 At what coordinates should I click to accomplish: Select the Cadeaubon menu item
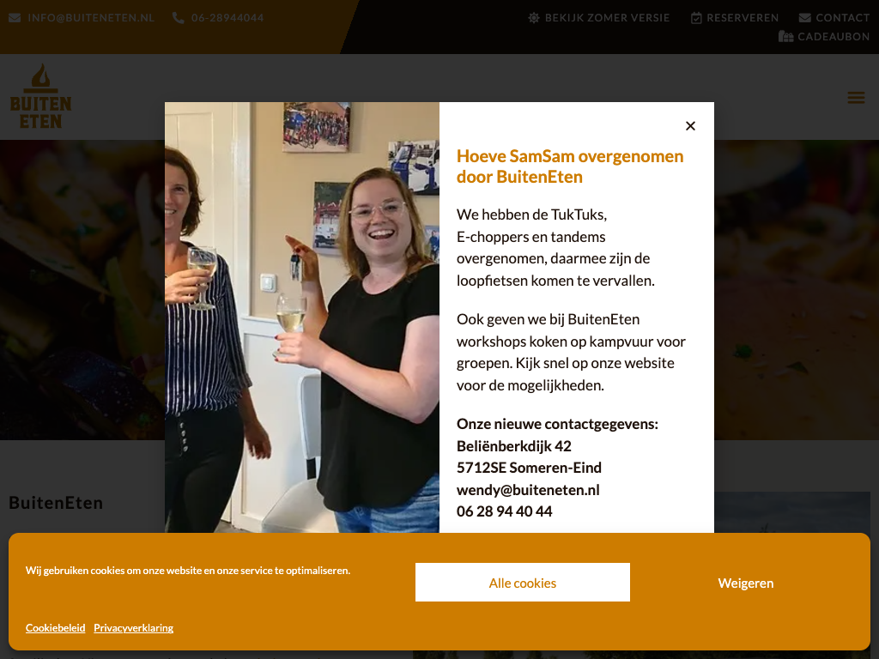[x=834, y=36]
